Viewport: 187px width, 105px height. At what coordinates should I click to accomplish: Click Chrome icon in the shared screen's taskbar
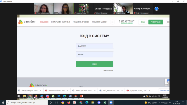30,96
